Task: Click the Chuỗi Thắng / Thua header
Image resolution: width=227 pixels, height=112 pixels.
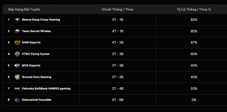Action: click(118, 9)
